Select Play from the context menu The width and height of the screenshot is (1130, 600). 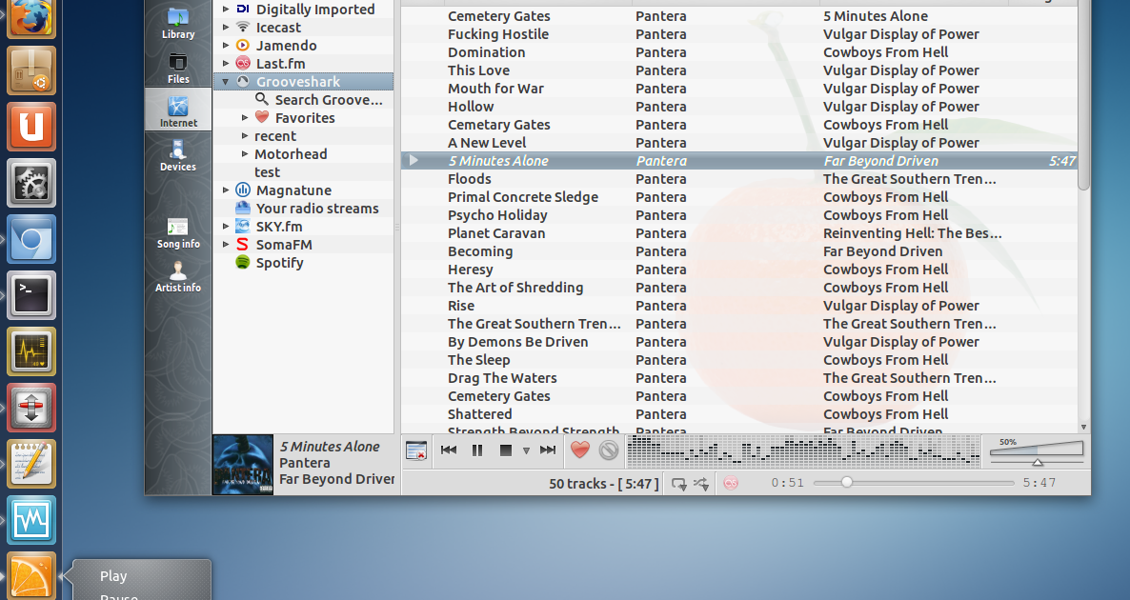tap(113, 575)
